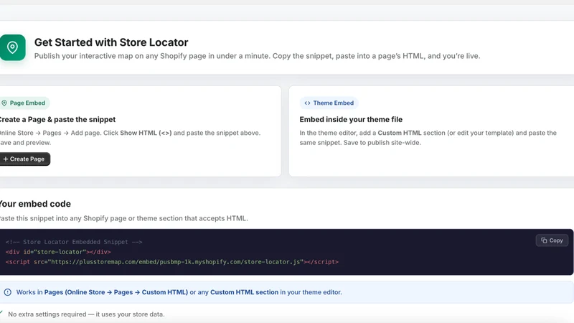Image resolution: width=574 pixels, height=323 pixels.
Task: Click the green Store Locator pin logo
Action: point(12,47)
